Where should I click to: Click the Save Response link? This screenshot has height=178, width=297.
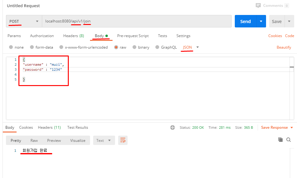(274, 127)
